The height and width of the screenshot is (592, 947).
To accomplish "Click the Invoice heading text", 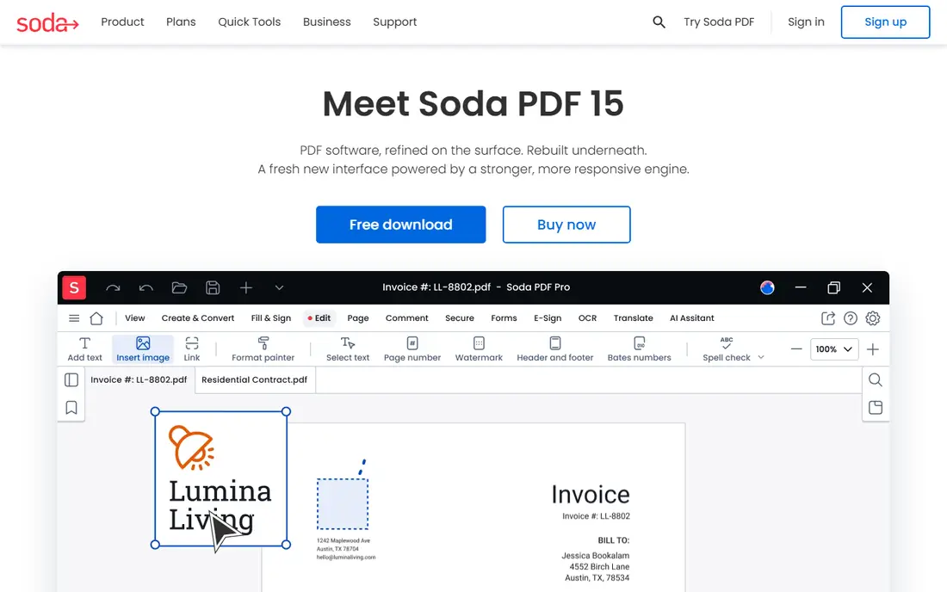I will [590, 494].
